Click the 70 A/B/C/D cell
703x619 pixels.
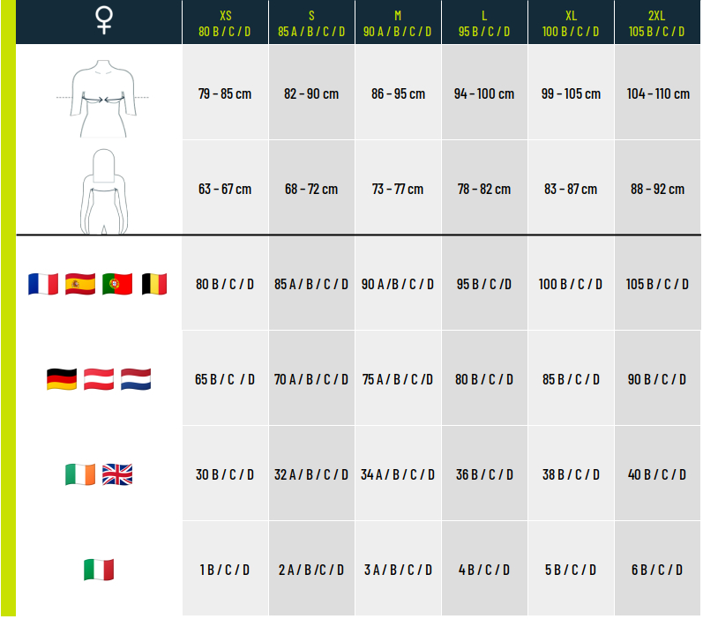click(x=311, y=379)
